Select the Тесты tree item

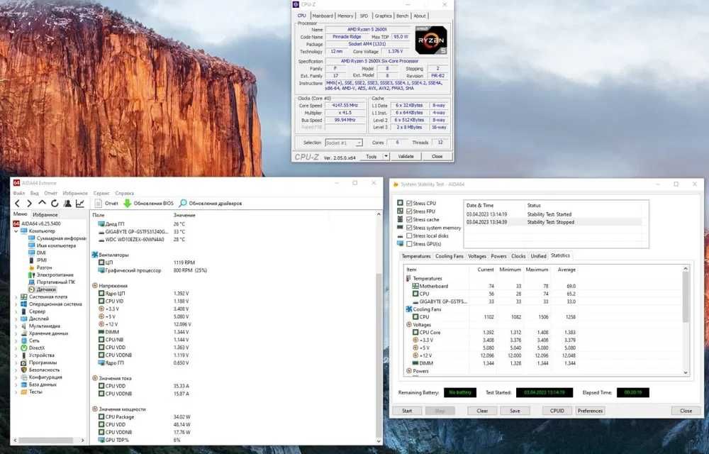pyautogui.click(x=32, y=392)
